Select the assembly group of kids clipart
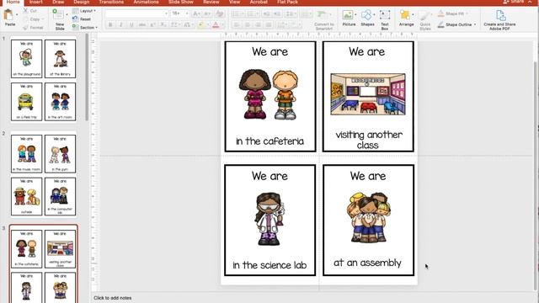Image resolution: width=539 pixels, height=303 pixels. [368, 217]
